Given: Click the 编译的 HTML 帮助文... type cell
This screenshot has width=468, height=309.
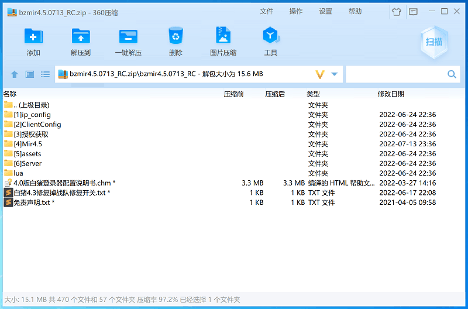Looking at the screenshot, I should coord(341,183).
